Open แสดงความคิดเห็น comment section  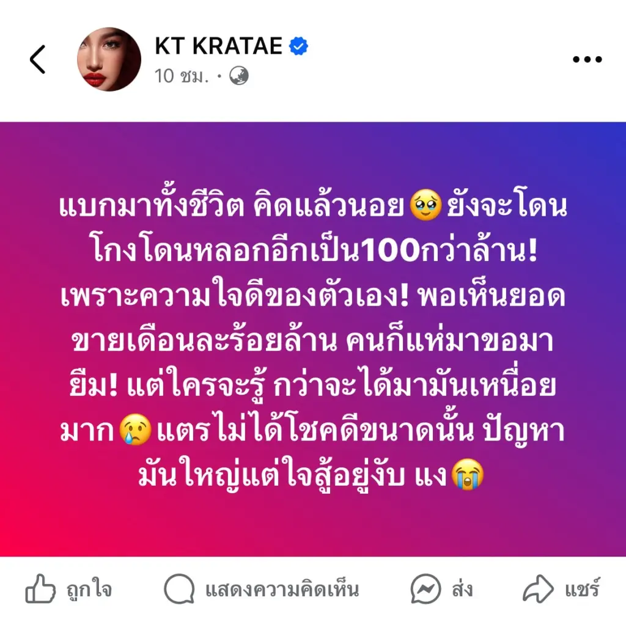282,590
